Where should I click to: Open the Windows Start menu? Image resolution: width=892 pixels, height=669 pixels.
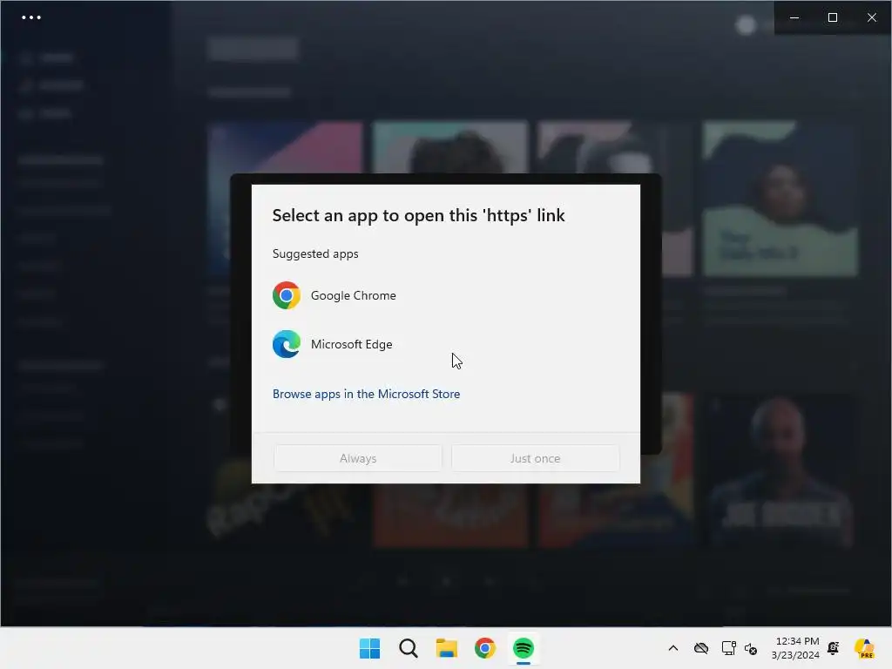pos(369,648)
